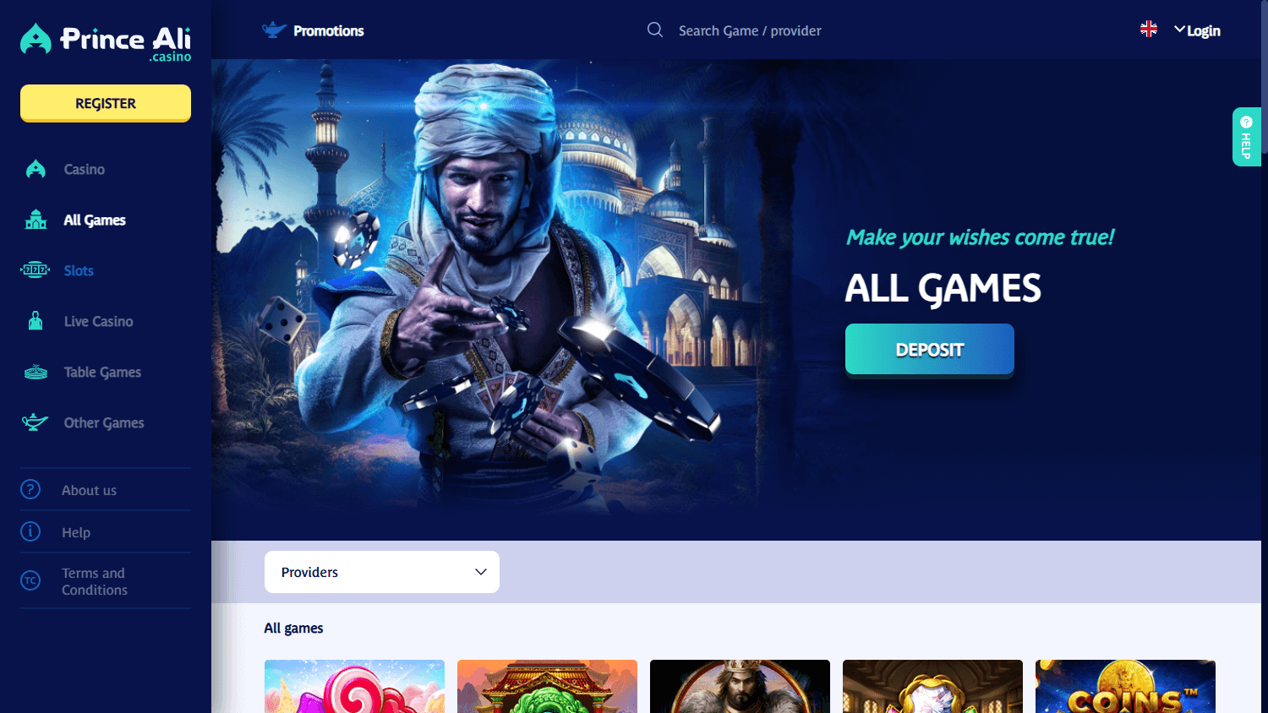Image resolution: width=1268 pixels, height=713 pixels.
Task: Focus the Search Game / provider field
Action: tap(750, 30)
